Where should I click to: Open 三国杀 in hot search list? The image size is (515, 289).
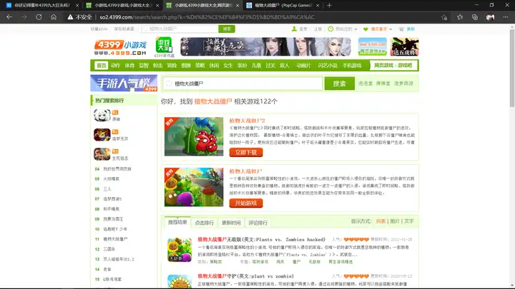click(x=109, y=249)
